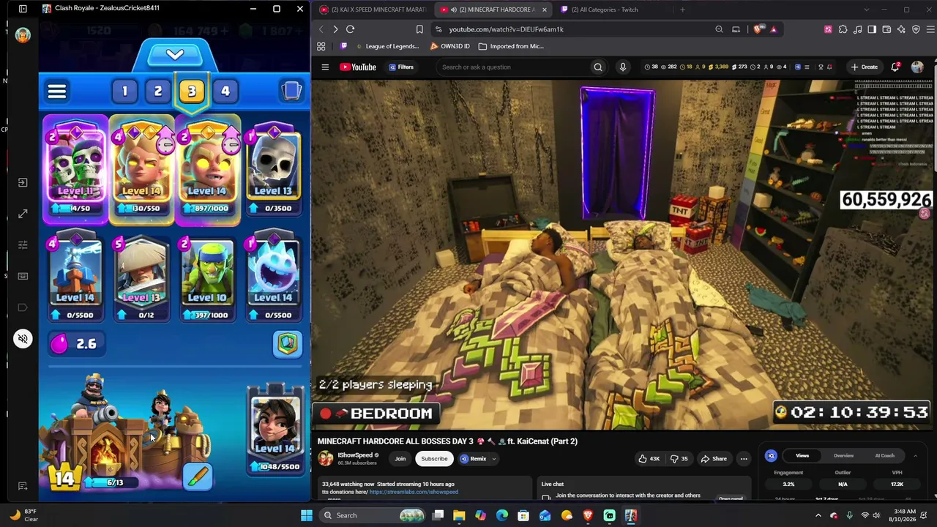Open the emulator keyboard mapping icon
This screenshot has height=527, width=937.
(23, 276)
